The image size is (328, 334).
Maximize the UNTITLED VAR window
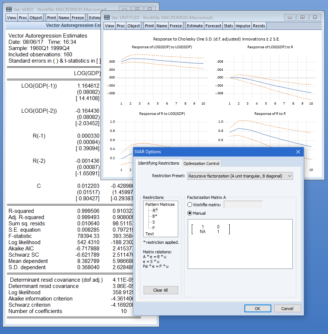[x=303, y=17]
